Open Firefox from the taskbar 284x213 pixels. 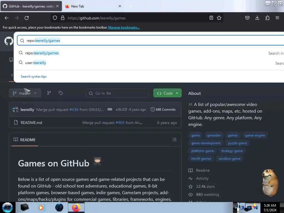(76, 207)
